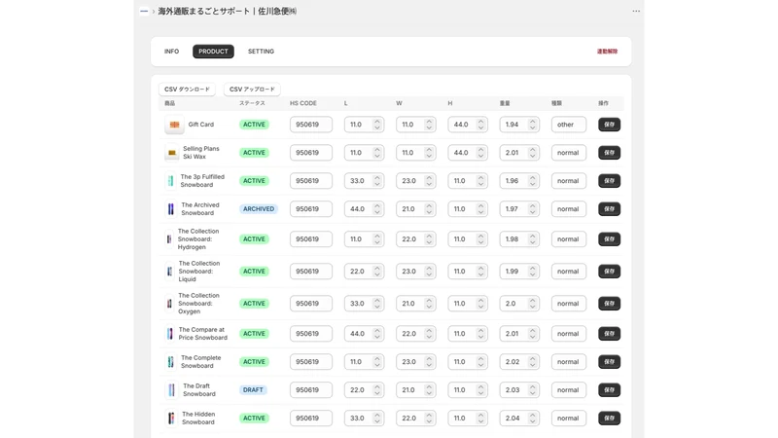778x438 pixels.
Task: Open the three-dot menu at top right
Action: tap(636, 11)
